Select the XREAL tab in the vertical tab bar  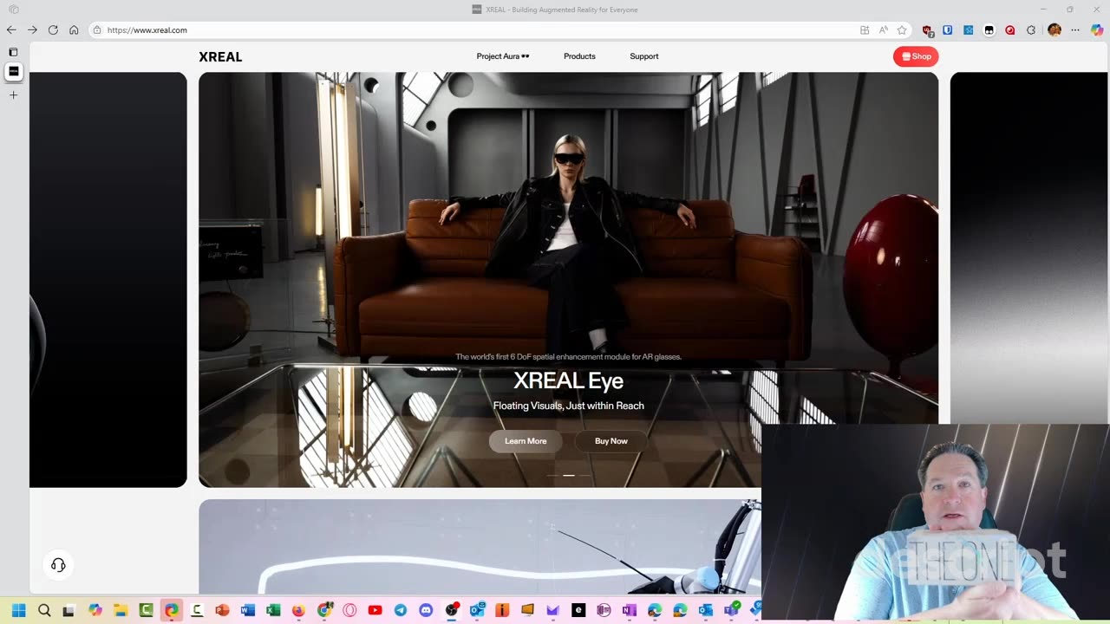(13, 71)
